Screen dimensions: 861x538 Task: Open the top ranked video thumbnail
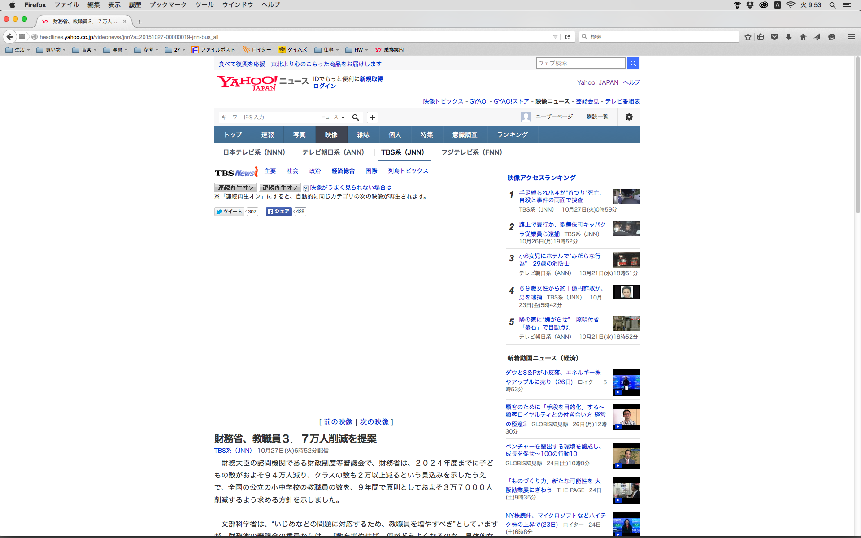(626, 196)
